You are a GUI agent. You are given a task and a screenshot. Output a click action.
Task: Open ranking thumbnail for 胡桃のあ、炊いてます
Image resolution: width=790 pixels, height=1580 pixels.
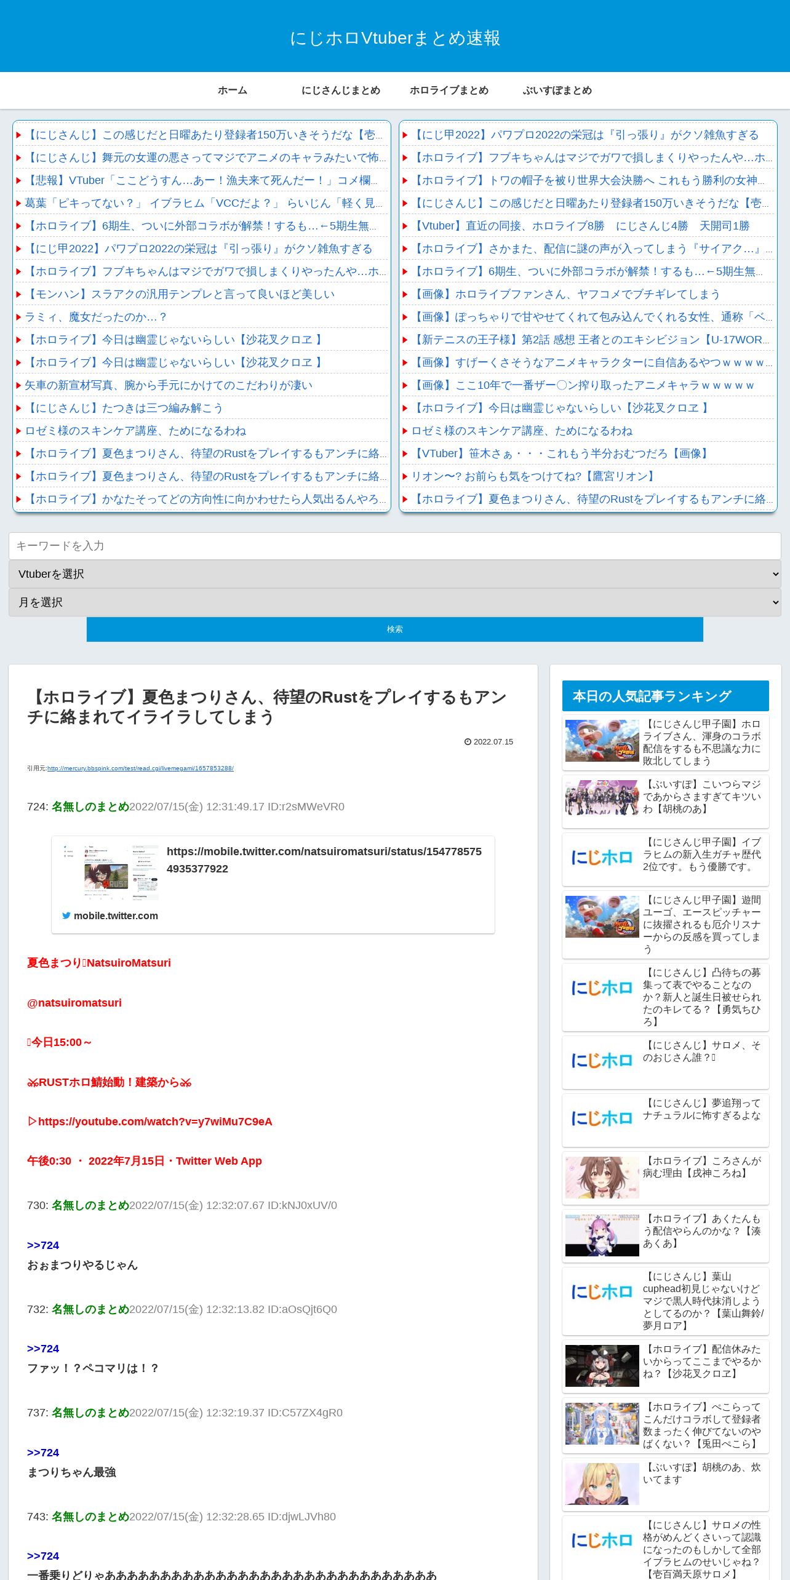tap(602, 1484)
